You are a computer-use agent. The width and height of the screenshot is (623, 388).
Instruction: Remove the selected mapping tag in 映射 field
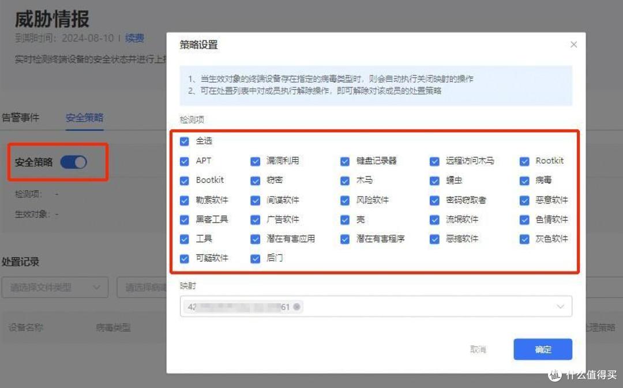[297, 307]
